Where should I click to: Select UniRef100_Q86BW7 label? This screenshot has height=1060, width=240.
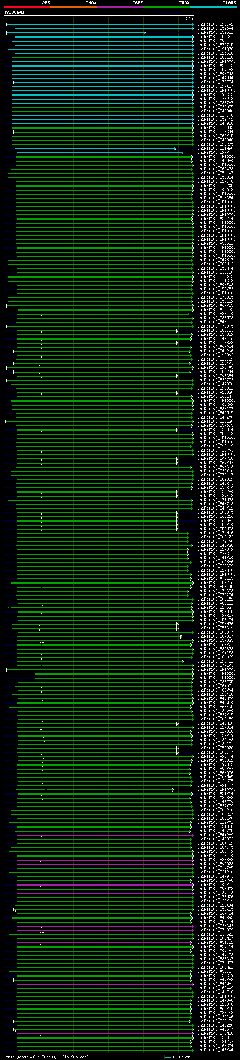215,616
